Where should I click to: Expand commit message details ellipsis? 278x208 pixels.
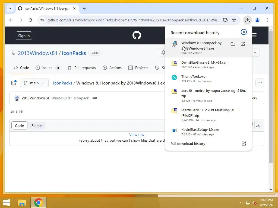[95, 98]
